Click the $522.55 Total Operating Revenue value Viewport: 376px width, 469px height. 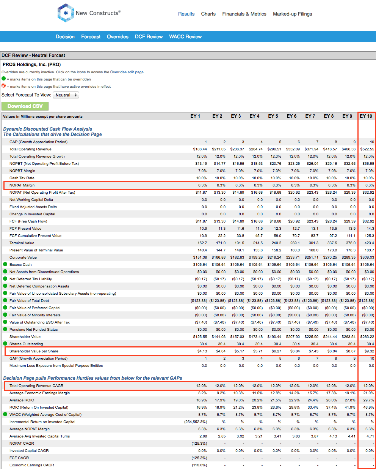click(x=367, y=149)
